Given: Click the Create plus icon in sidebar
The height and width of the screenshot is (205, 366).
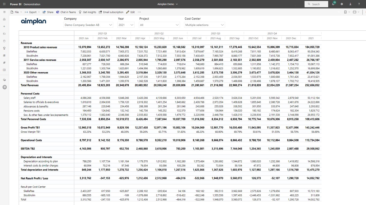Looking at the screenshot, I should click(x=4, y=26).
